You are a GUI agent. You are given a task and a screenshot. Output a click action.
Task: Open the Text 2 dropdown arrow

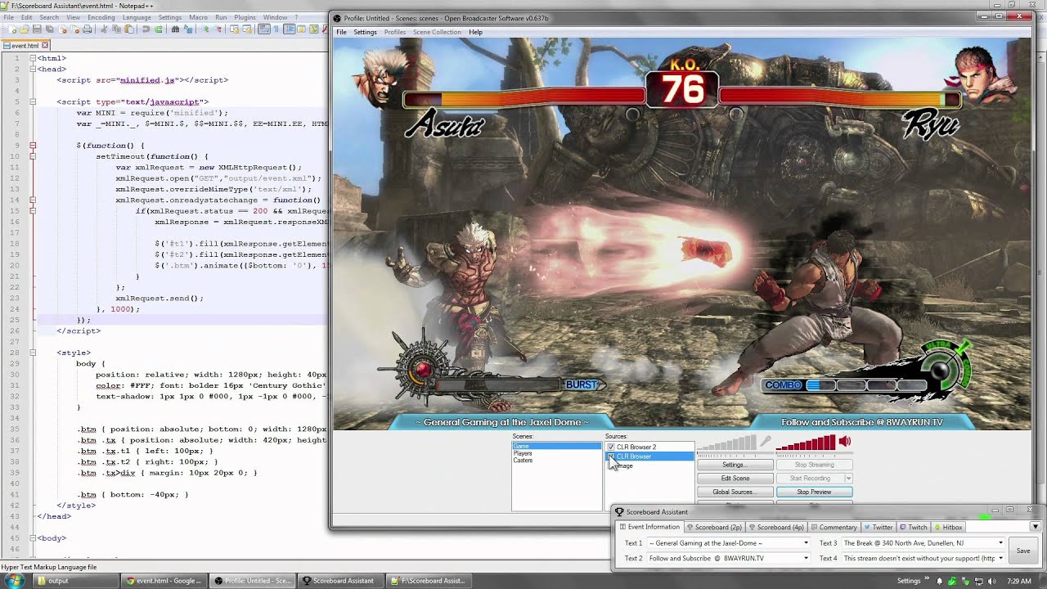(x=806, y=559)
